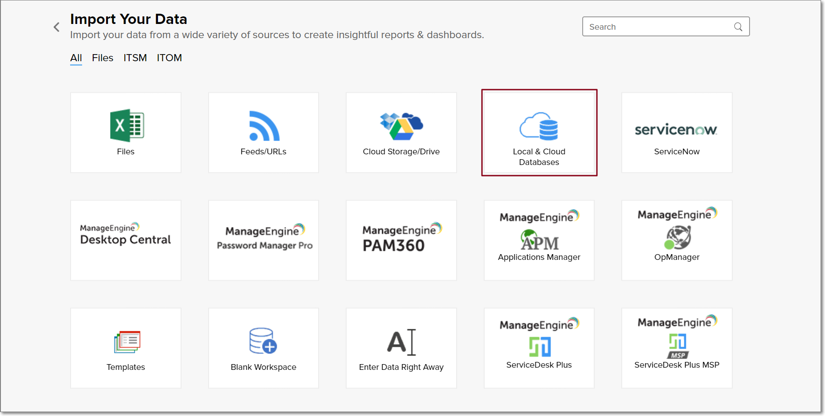Go back using the left chevron arrow
Screen dimensions: 825x416
(x=56, y=27)
